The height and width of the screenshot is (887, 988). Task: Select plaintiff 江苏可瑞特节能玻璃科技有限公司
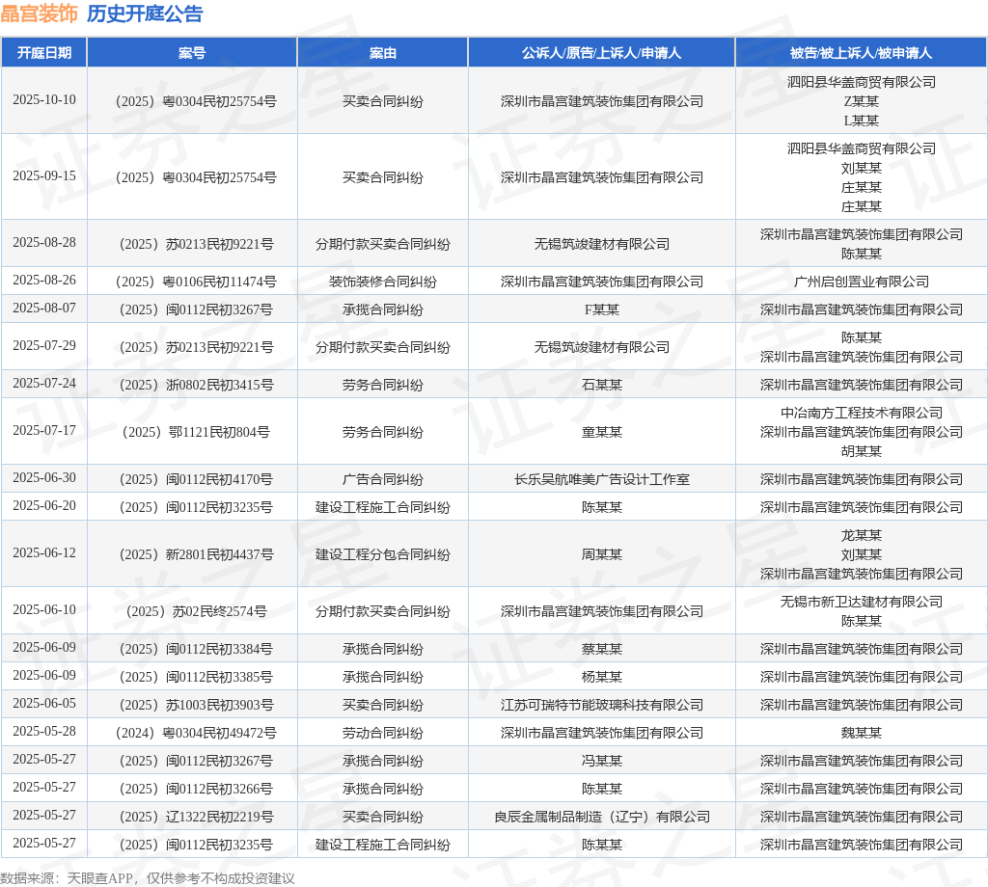pos(602,705)
